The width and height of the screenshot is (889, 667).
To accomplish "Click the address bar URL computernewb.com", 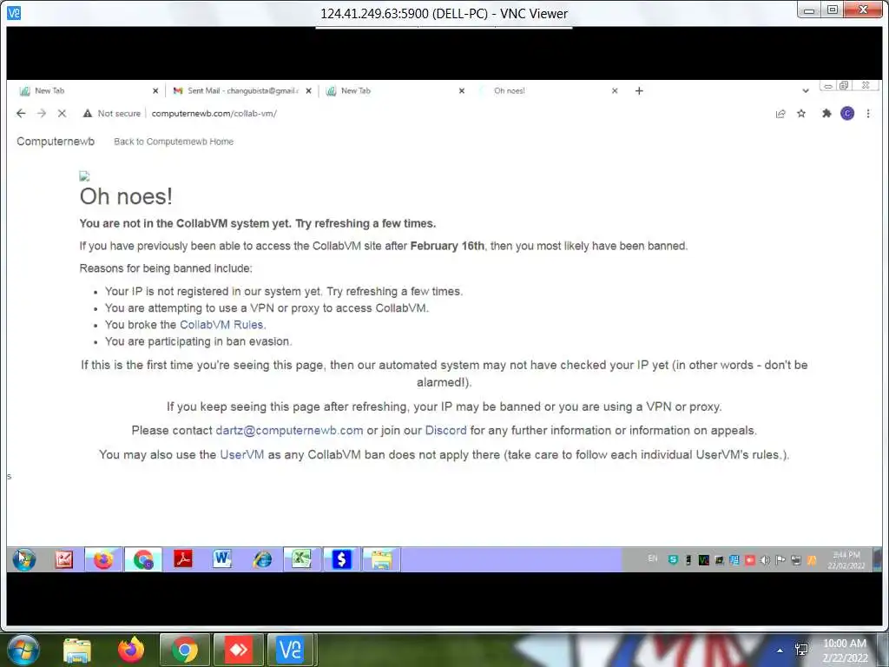I will (214, 114).
